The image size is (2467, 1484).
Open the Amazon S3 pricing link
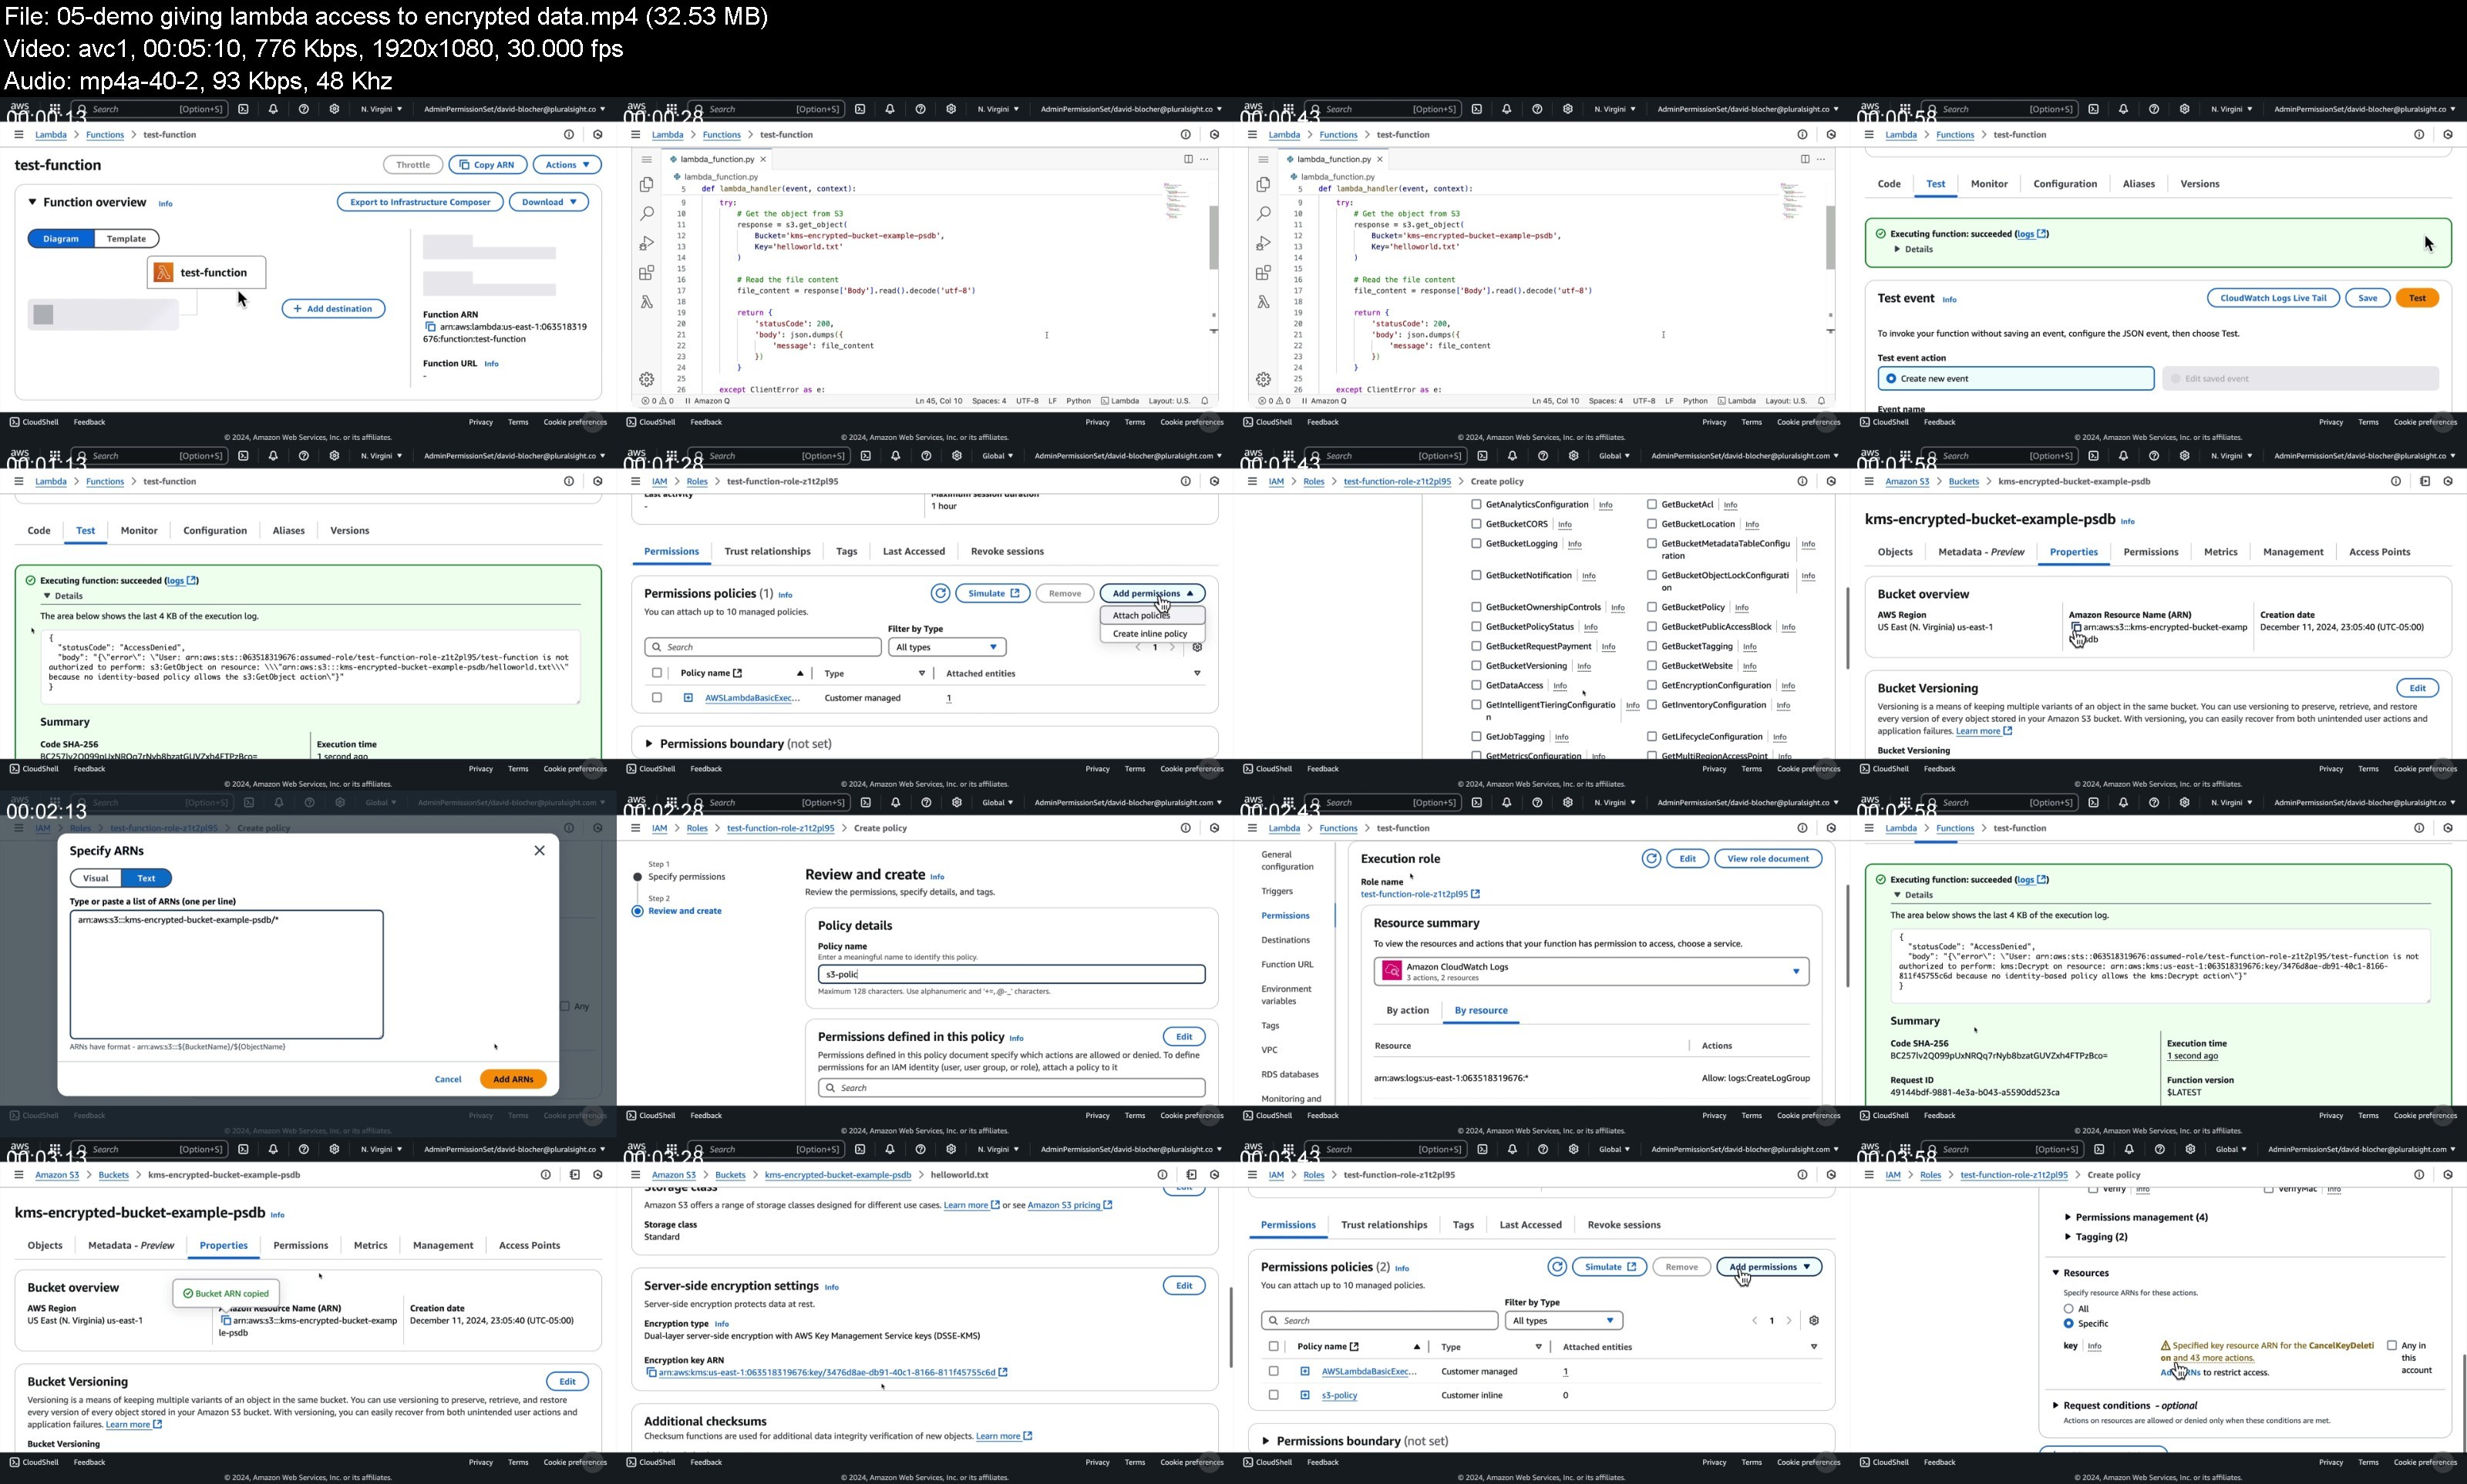pyautogui.click(x=1069, y=1205)
